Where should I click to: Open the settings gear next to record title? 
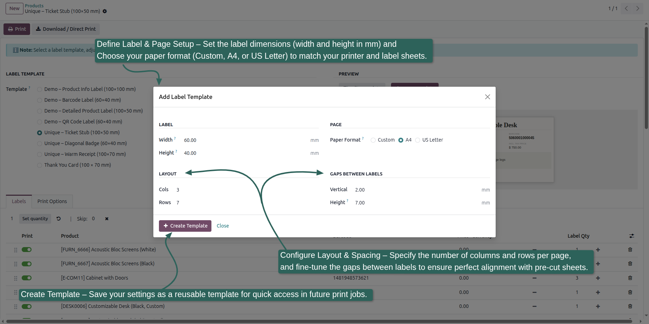pos(105,11)
